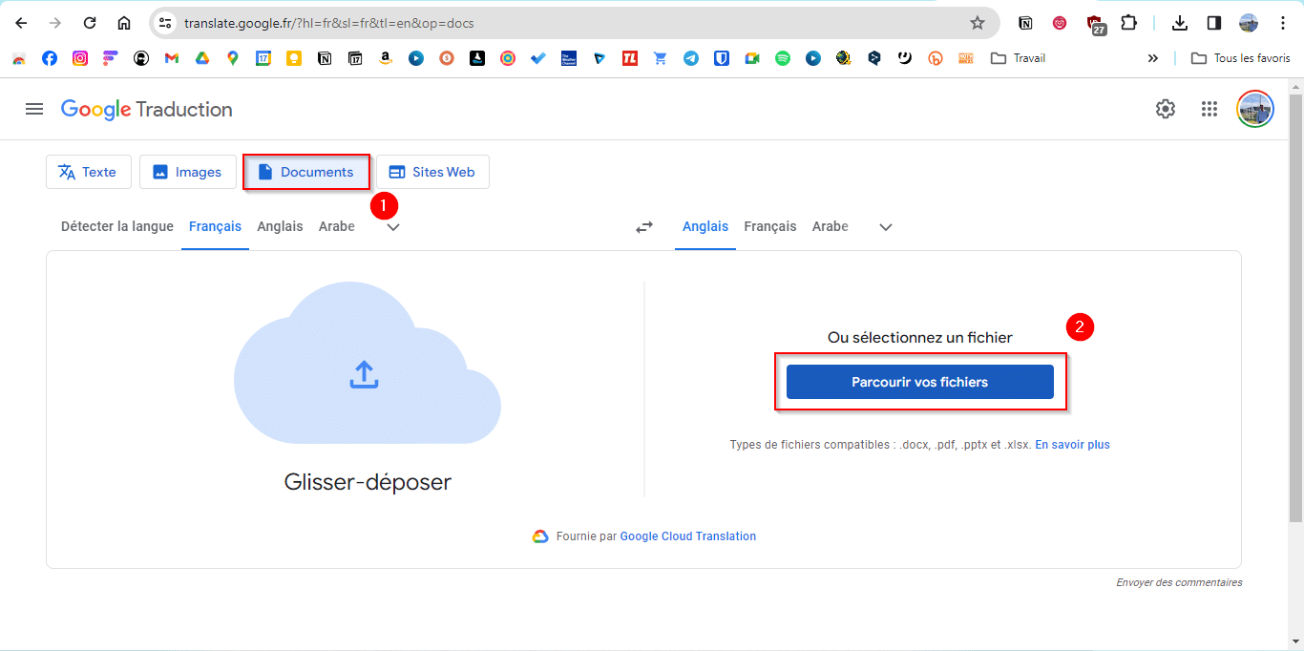Switch to the Anglais source tab
Viewport: 1304px width, 651px height.
(280, 226)
